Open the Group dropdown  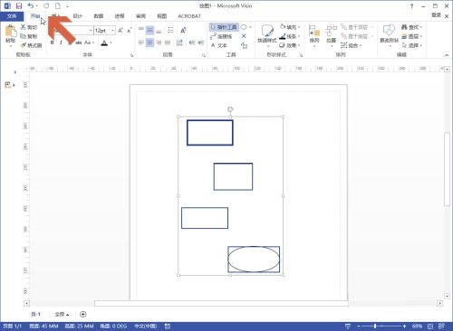click(x=351, y=45)
